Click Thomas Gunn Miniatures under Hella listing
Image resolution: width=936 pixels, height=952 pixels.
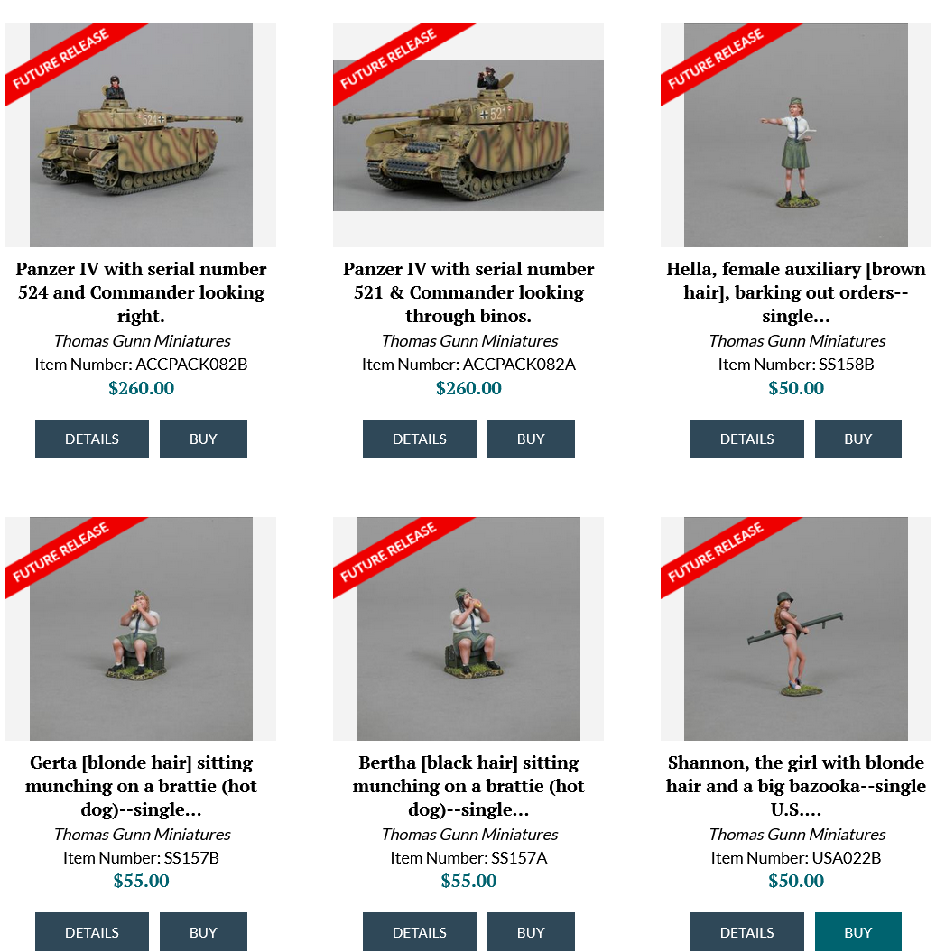click(x=796, y=340)
